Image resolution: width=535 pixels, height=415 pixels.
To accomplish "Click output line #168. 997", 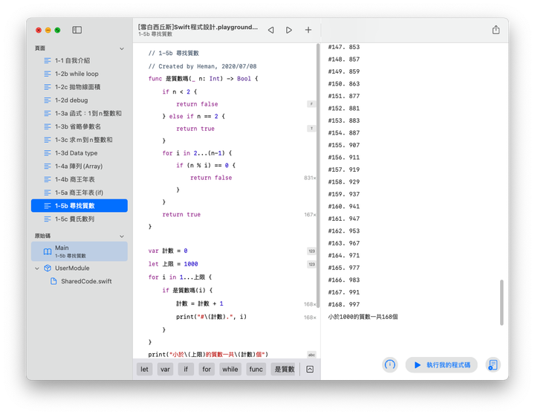I will pos(344,305).
